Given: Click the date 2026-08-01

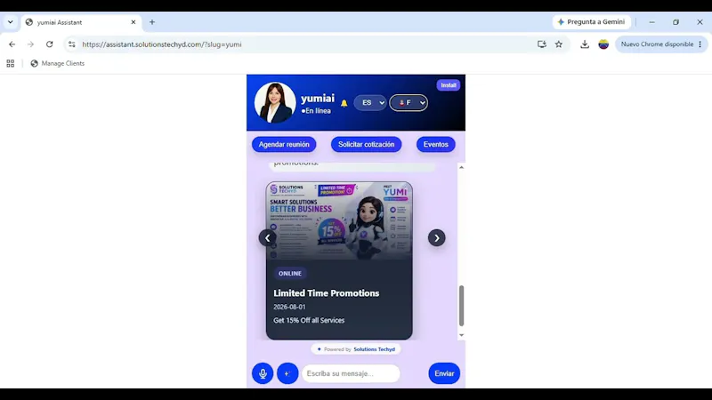Looking at the screenshot, I should (x=289, y=307).
